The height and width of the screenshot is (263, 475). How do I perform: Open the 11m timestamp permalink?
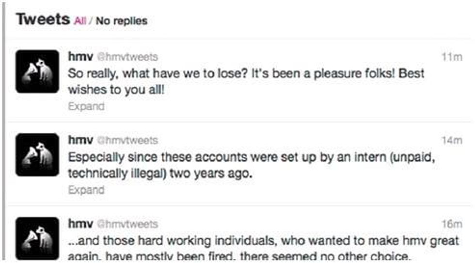pos(452,57)
